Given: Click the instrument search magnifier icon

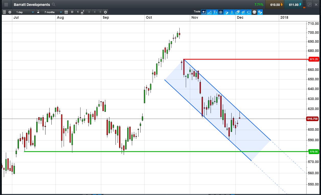Looking at the screenshot, I should pos(53,5).
